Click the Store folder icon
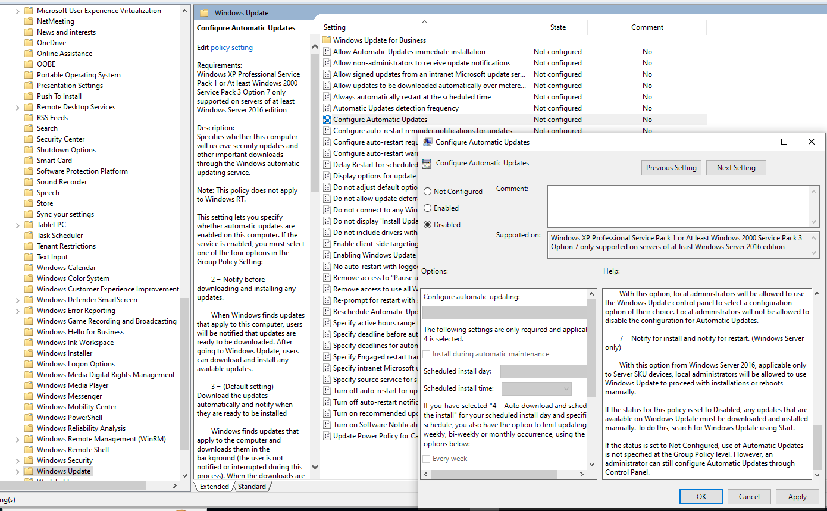Image resolution: width=827 pixels, height=511 pixels. click(x=28, y=203)
